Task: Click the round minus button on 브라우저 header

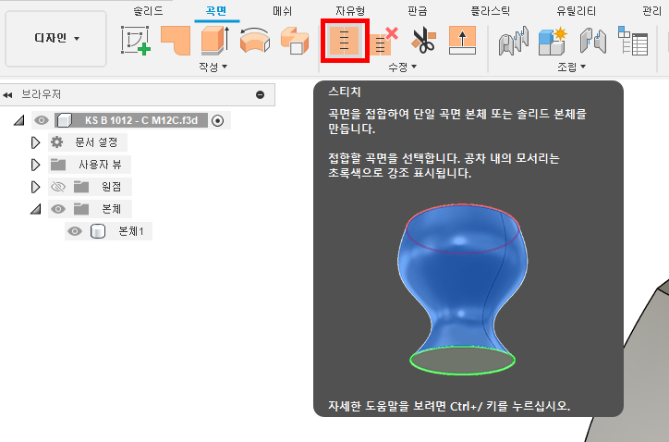Action: 260,95
